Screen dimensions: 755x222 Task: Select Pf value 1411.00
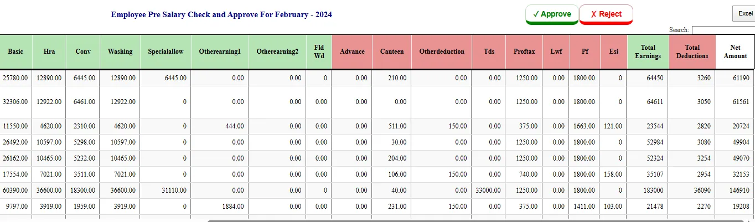pyautogui.click(x=585, y=206)
